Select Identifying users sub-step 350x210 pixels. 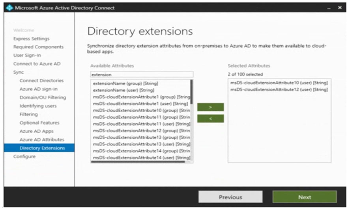pyautogui.click(x=38, y=106)
